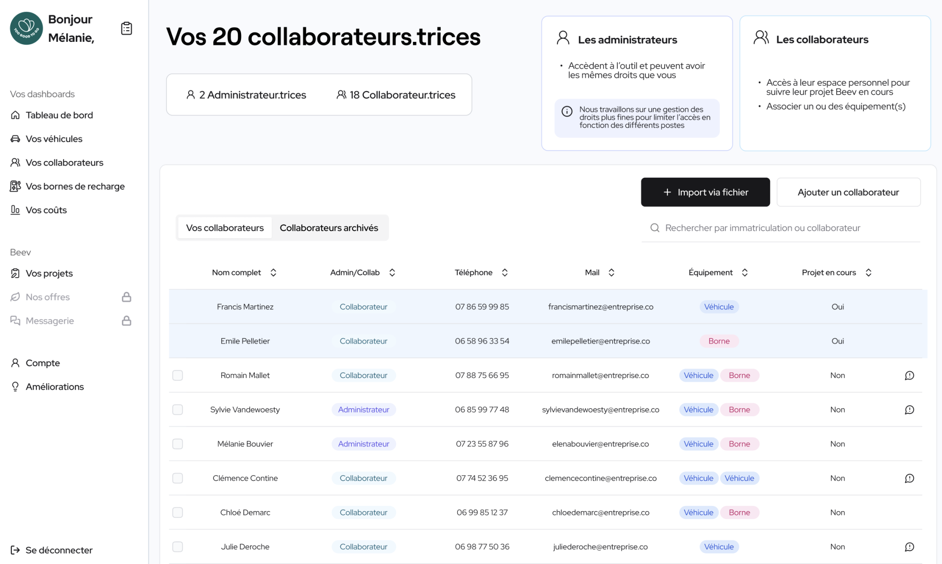The image size is (942, 564).
Task: Click the Too Good To Go logo avatar
Action: point(27,29)
